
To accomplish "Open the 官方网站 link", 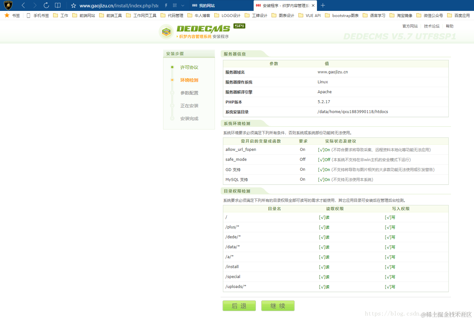I will point(410,26).
